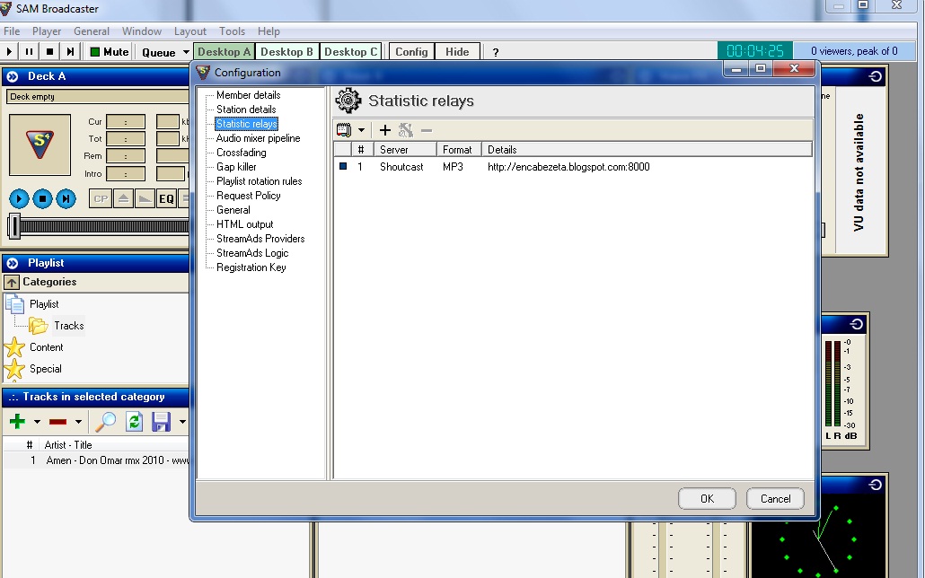Click the magnifier search icon

(106, 422)
